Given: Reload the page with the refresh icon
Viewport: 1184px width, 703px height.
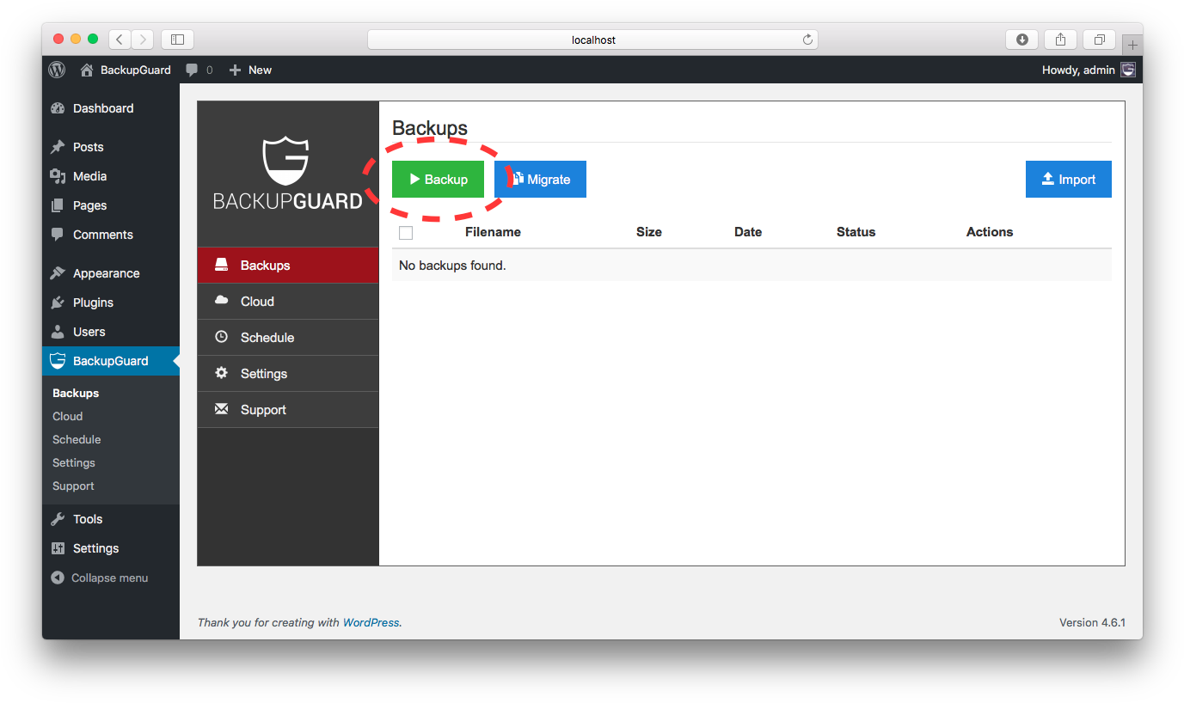Looking at the screenshot, I should pyautogui.click(x=807, y=40).
